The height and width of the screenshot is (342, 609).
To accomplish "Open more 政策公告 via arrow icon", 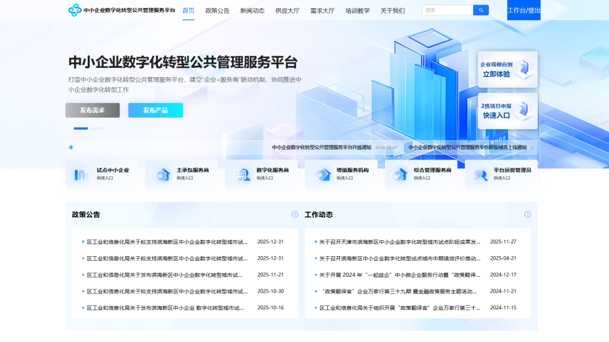I will (x=295, y=214).
